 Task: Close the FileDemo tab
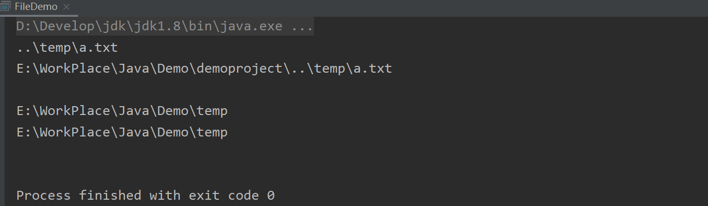point(66,7)
